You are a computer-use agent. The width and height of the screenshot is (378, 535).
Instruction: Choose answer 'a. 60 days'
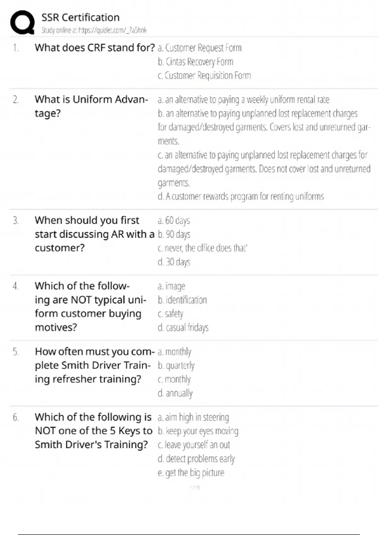tap(174, 220)
